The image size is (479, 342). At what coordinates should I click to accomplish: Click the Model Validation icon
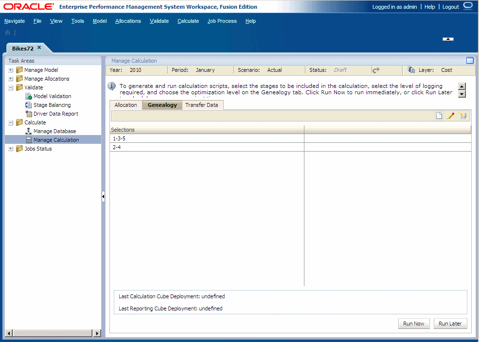29,96
